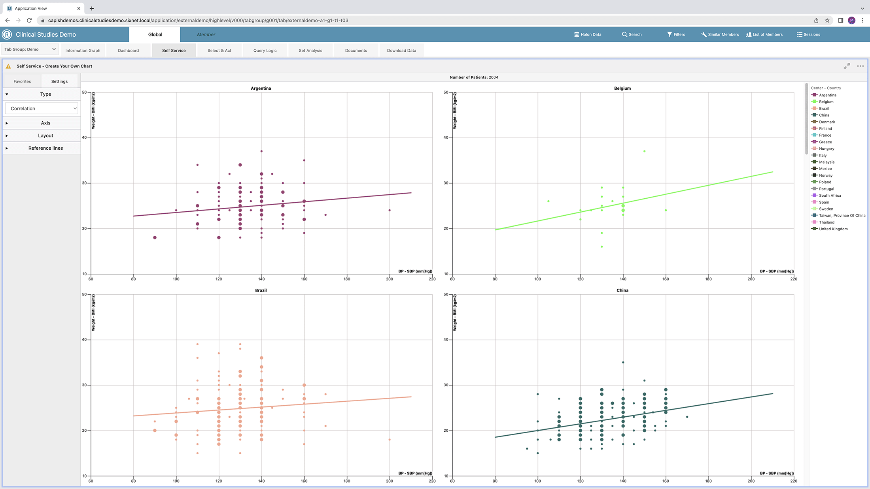This screenshot has width=870, height=489.
Task: Open the Tab Group Demo dropdown
Action: (x=30, y=49)
